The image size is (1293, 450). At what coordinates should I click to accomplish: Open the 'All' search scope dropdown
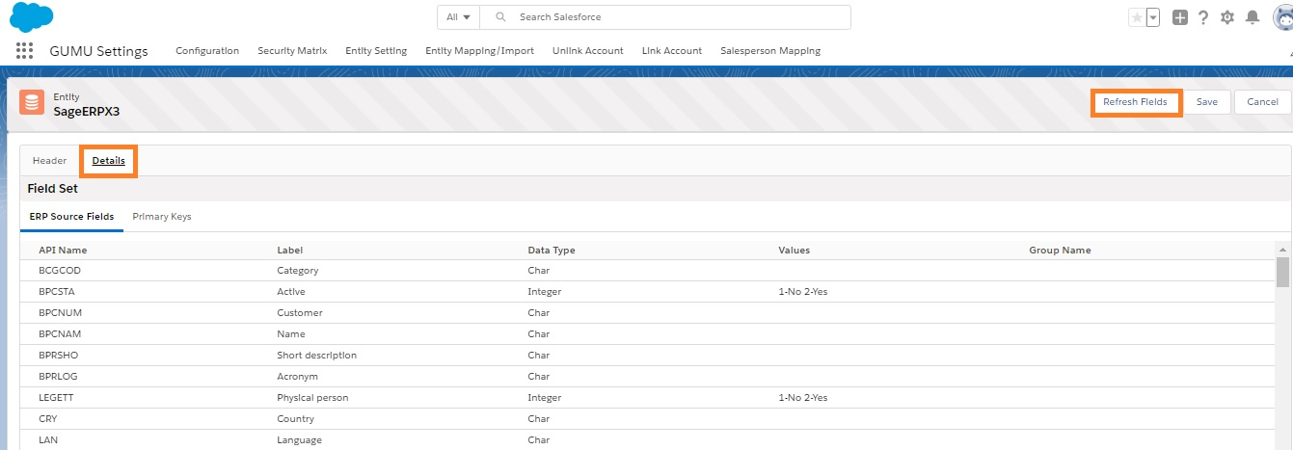(x=458, y=17)
